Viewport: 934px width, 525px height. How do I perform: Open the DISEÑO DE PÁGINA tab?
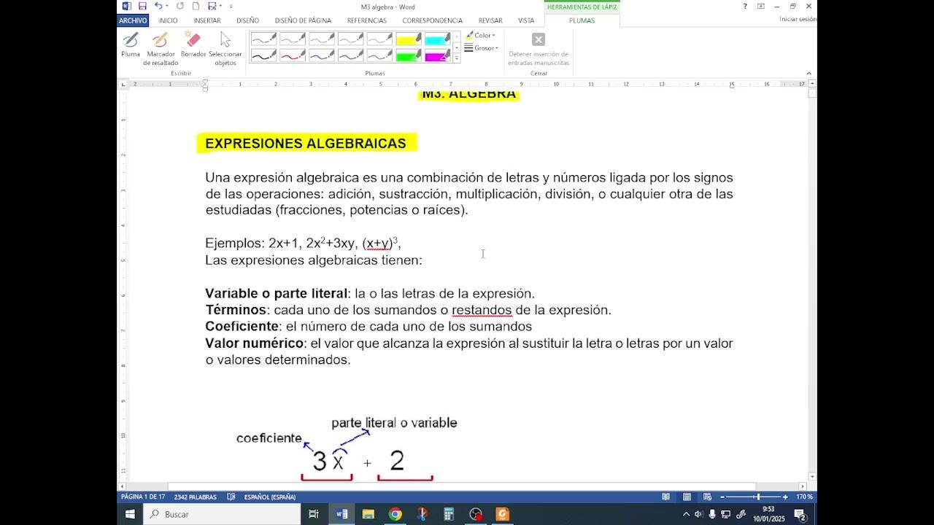click(303, 20)
